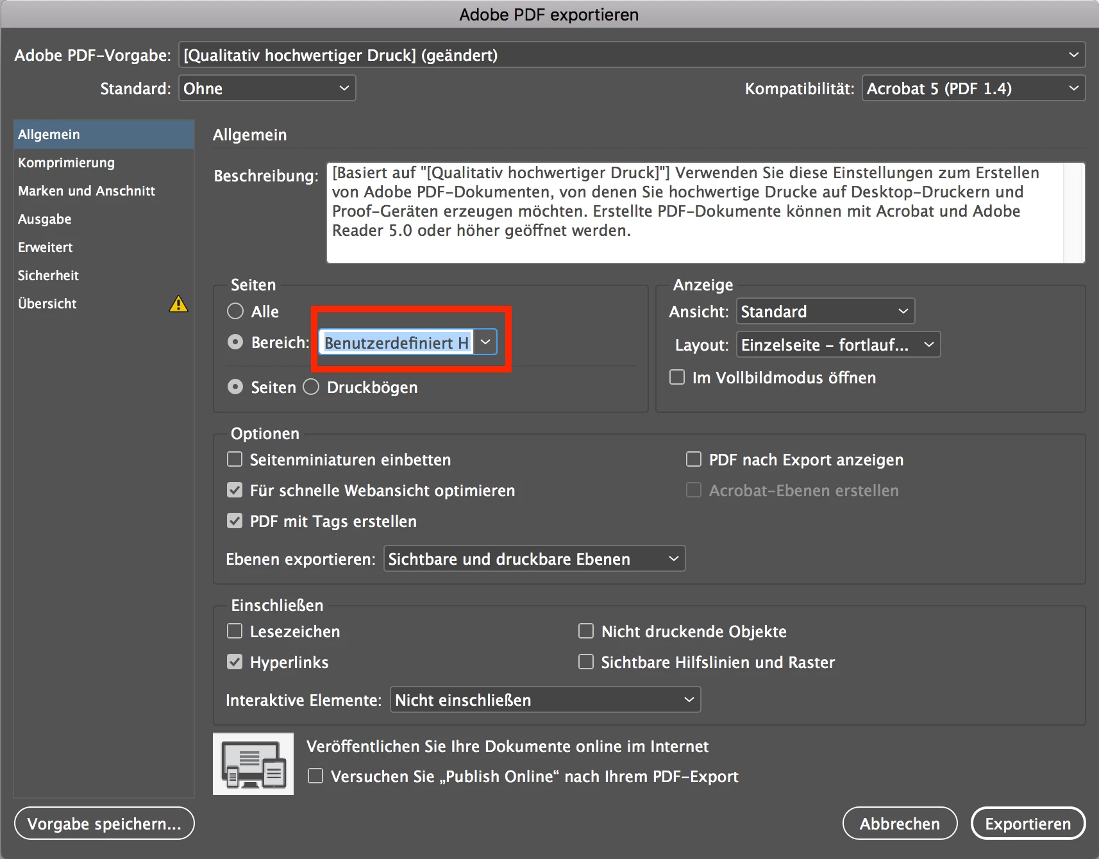Select the Alle pages radio button

(x=235, y=312)
